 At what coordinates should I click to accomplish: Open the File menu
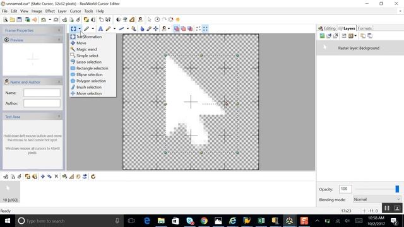pyautogui.click(x=4, y=11)
